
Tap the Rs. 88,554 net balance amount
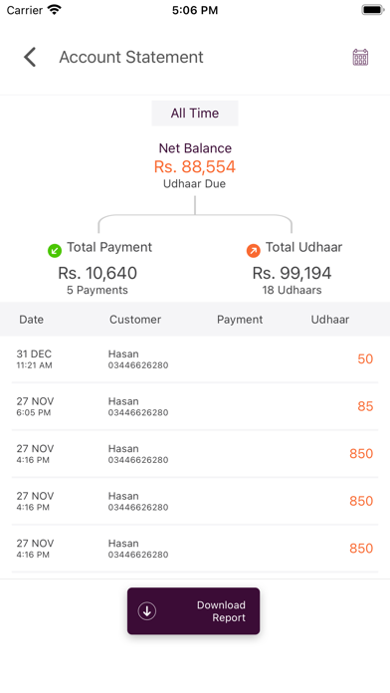tap(195, 166)
